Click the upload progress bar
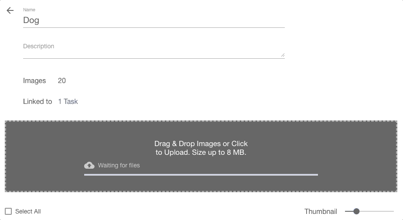Screen dimensions: 403x220 [201, 175]
